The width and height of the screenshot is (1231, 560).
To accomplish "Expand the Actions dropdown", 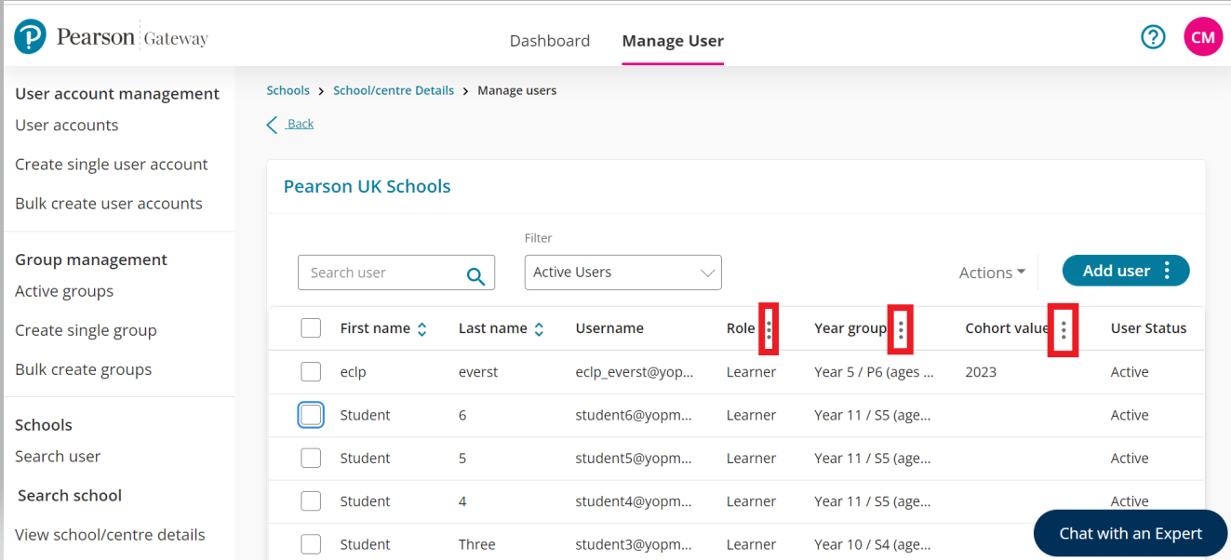I will [x=991, y=272].
